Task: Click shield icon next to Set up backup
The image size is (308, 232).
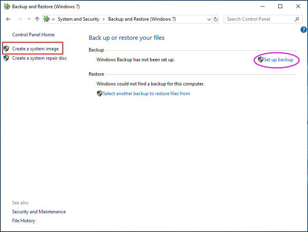Action: coord(261,60)
